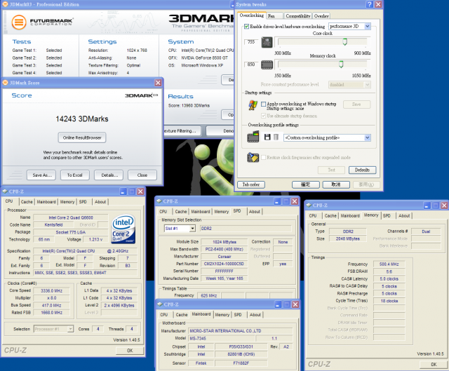Click Close button in 3DMark Score
Screen dimensions: 449x371
tap(142, 175)
